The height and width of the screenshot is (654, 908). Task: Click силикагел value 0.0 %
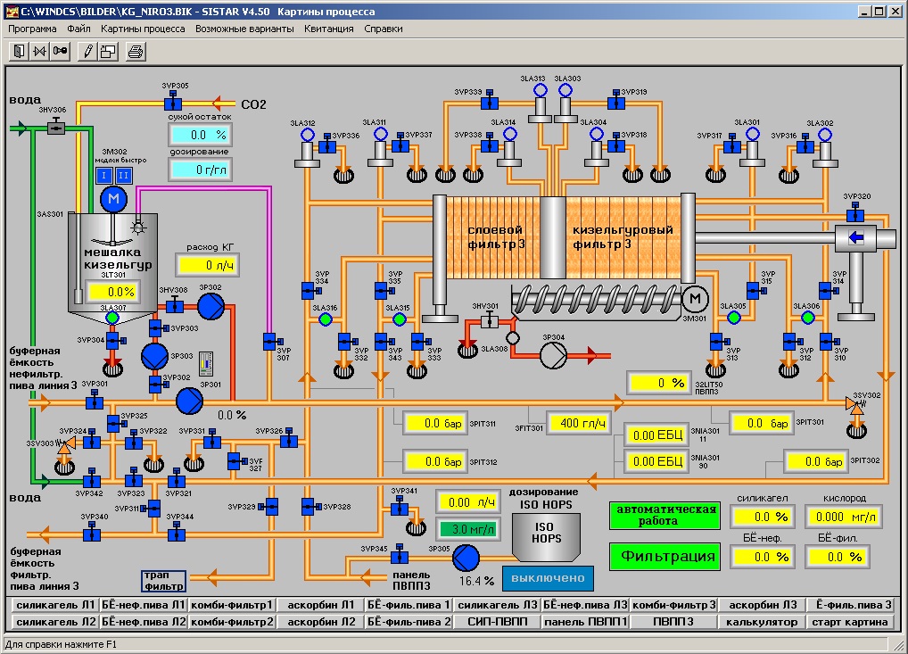coord(763,516)
